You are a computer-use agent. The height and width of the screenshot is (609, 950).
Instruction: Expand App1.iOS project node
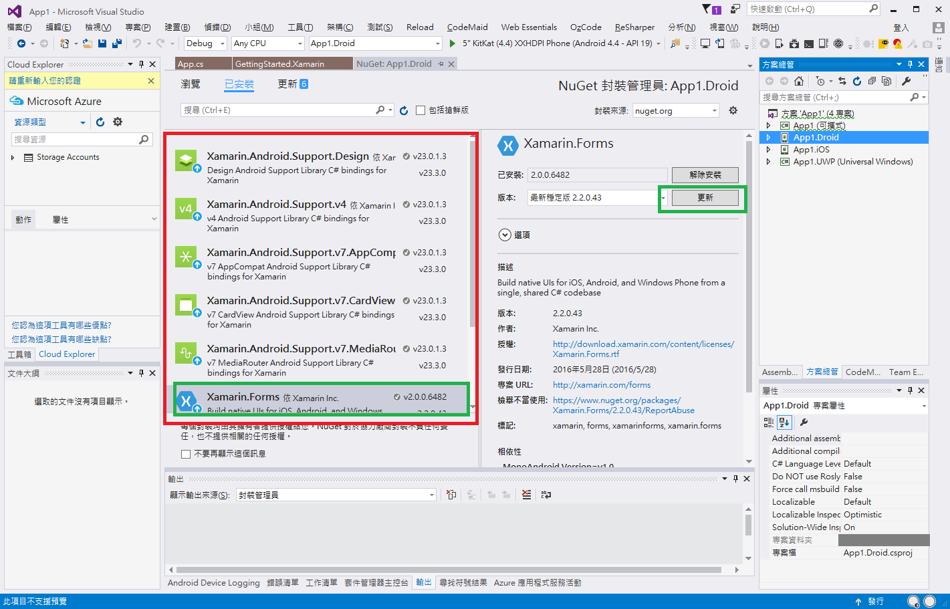768,150
